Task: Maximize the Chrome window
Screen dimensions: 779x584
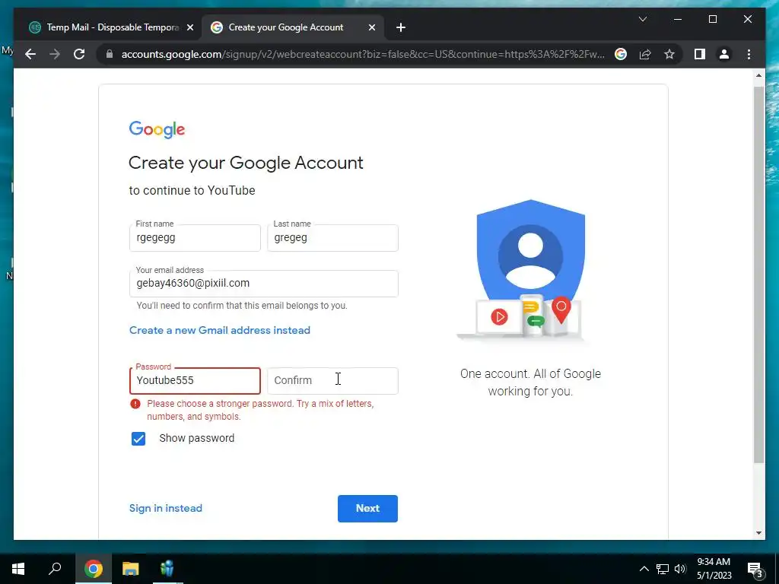Action: (x=712, y=19)
